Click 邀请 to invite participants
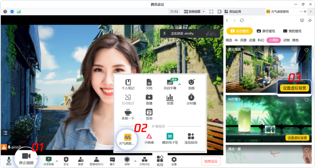315x168 pixels. (x=80, y=161)
